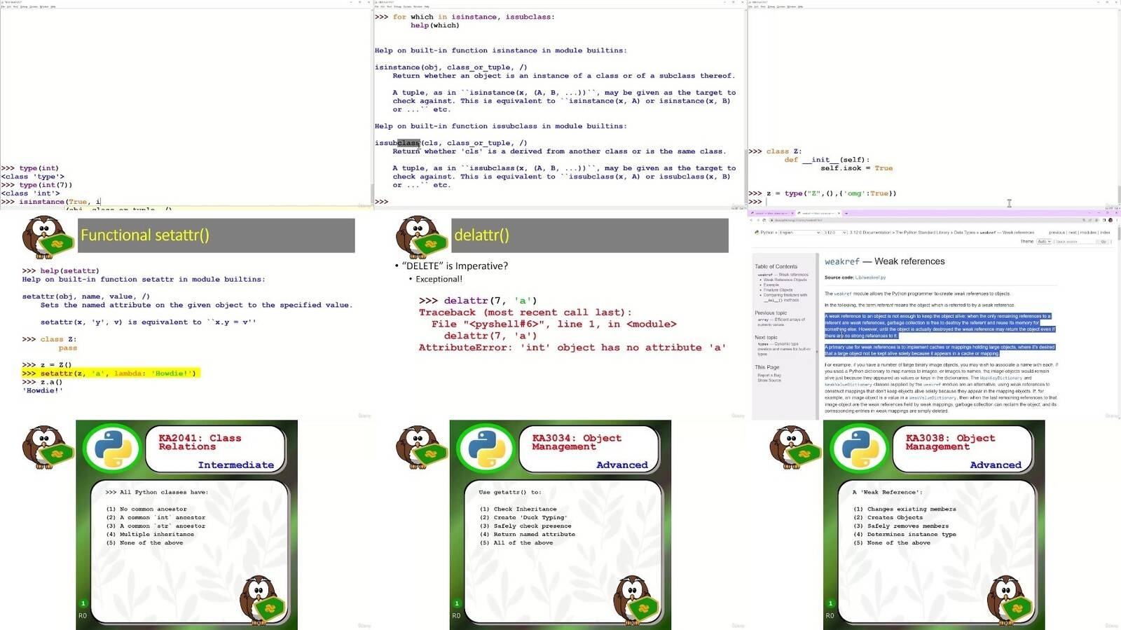The image size is (1121, 630).
Task: Open the Data Types breadcrumb
Action: pyautogui.click(x=965, y=233)
